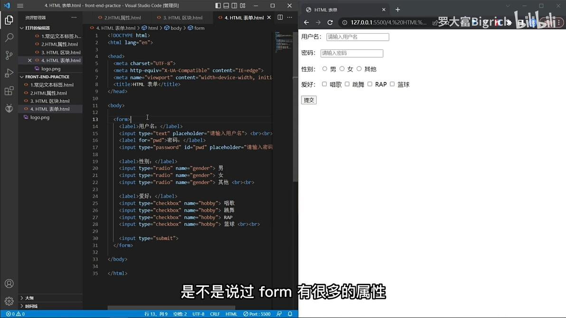The height and width of the screenshot is (318, 566).
Task: Click the browser address bar
Action: 388,22
